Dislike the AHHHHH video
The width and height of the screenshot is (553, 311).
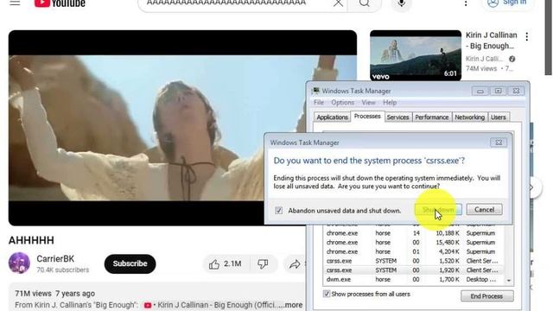pyautogui.click(x=263, y=263)
